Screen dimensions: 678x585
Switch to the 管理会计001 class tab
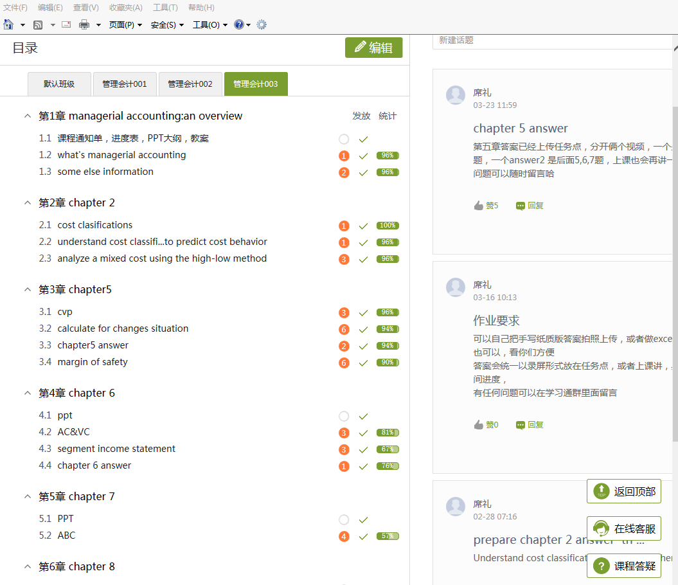point(125,84)
